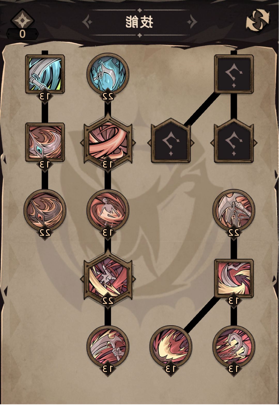Select the round blue flame axe skill
The height and width of the screenshot is (405, 279).
[108, 74]
